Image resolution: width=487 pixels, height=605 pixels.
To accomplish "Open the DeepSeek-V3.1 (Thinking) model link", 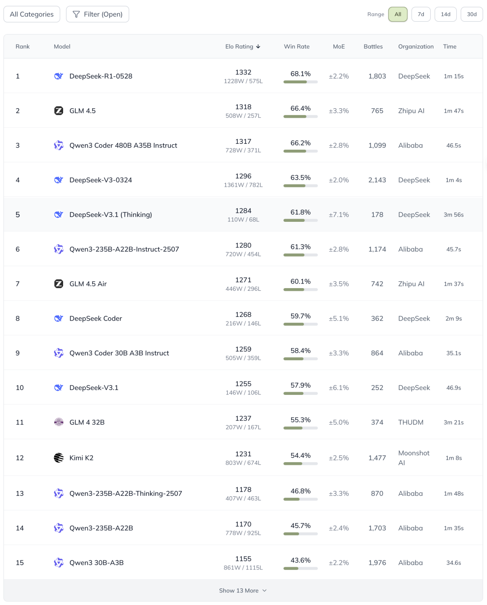I will point(110,215).
